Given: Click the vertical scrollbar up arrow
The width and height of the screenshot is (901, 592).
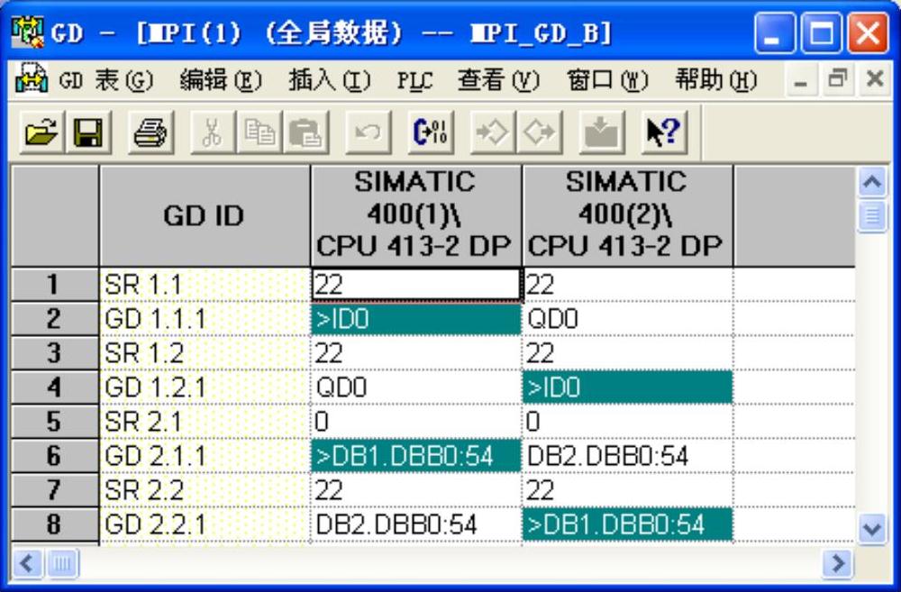Looking at the screenshot, I should coord(872,183).
